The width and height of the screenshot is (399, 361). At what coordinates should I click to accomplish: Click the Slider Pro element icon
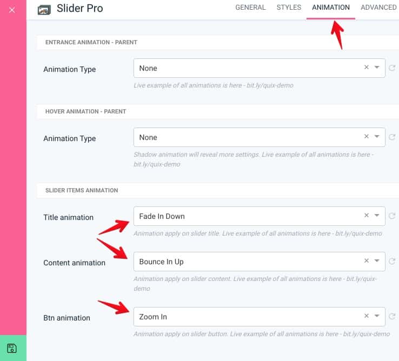click(44, 10)
